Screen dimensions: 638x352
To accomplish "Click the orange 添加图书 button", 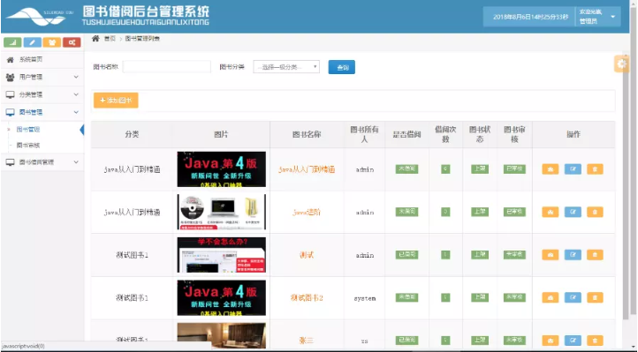I will (x=116, y=101).
